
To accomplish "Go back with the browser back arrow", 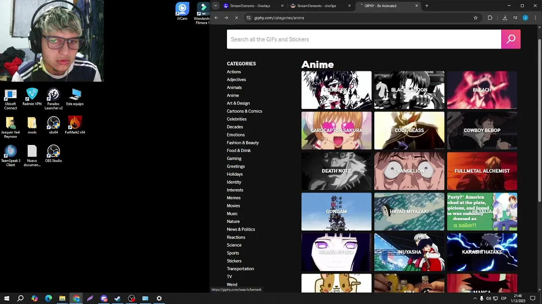I will tap(216, 18).
